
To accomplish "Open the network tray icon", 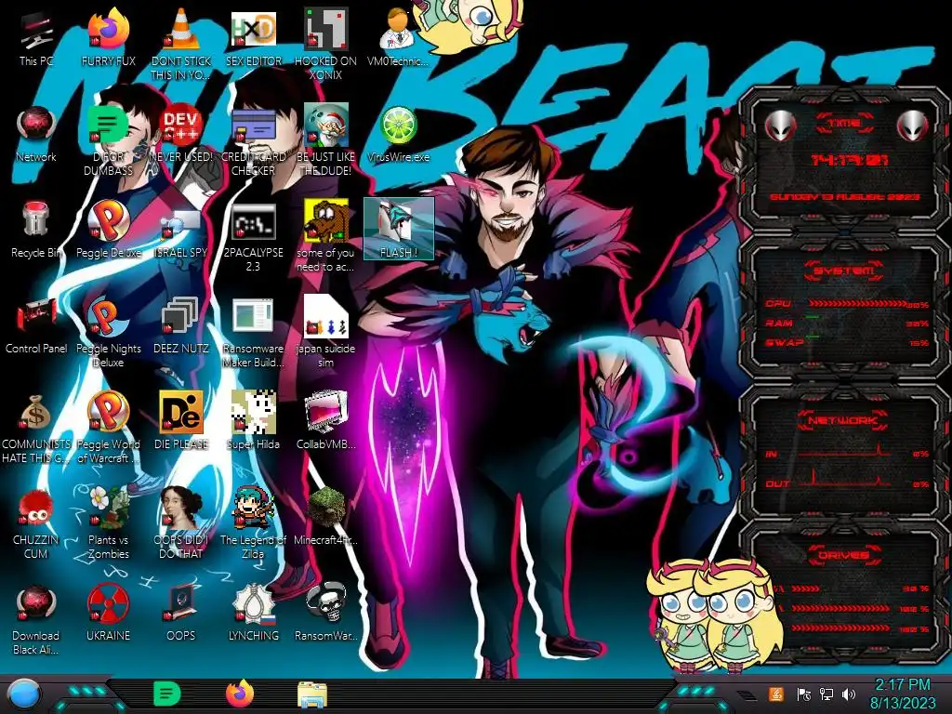I will 826,694.
